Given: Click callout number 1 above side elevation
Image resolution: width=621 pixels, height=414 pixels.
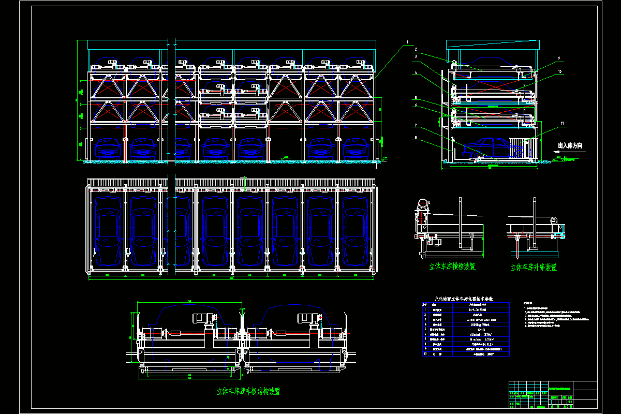Looking at the screenshot, I should click(407, 42).
